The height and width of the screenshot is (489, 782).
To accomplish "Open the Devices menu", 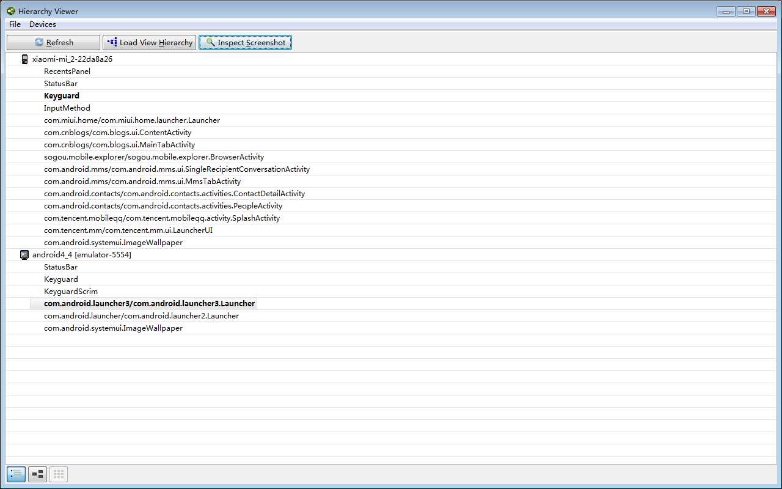I will tap(43, 24).
